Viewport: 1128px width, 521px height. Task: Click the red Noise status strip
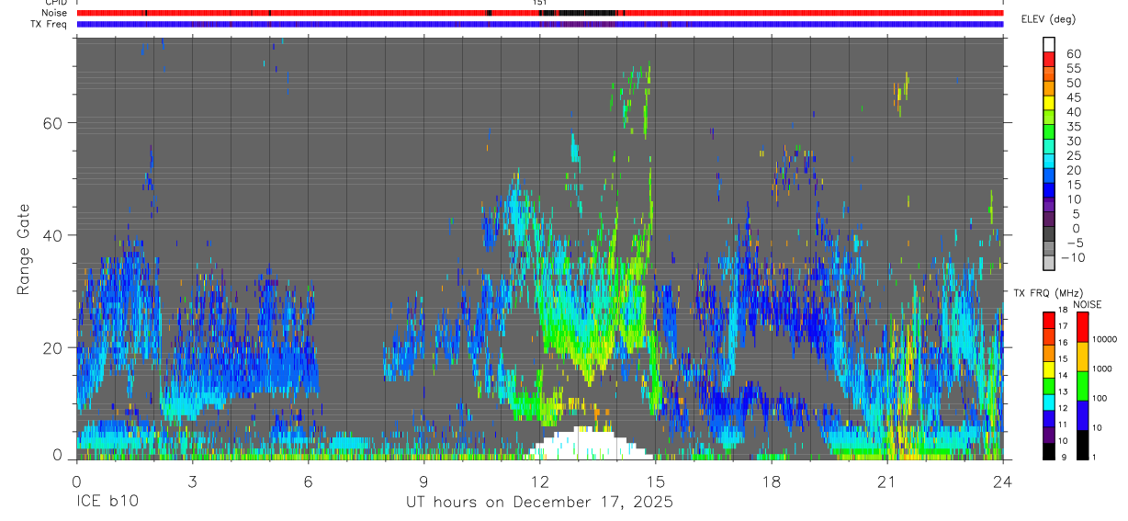pos(539,13)
